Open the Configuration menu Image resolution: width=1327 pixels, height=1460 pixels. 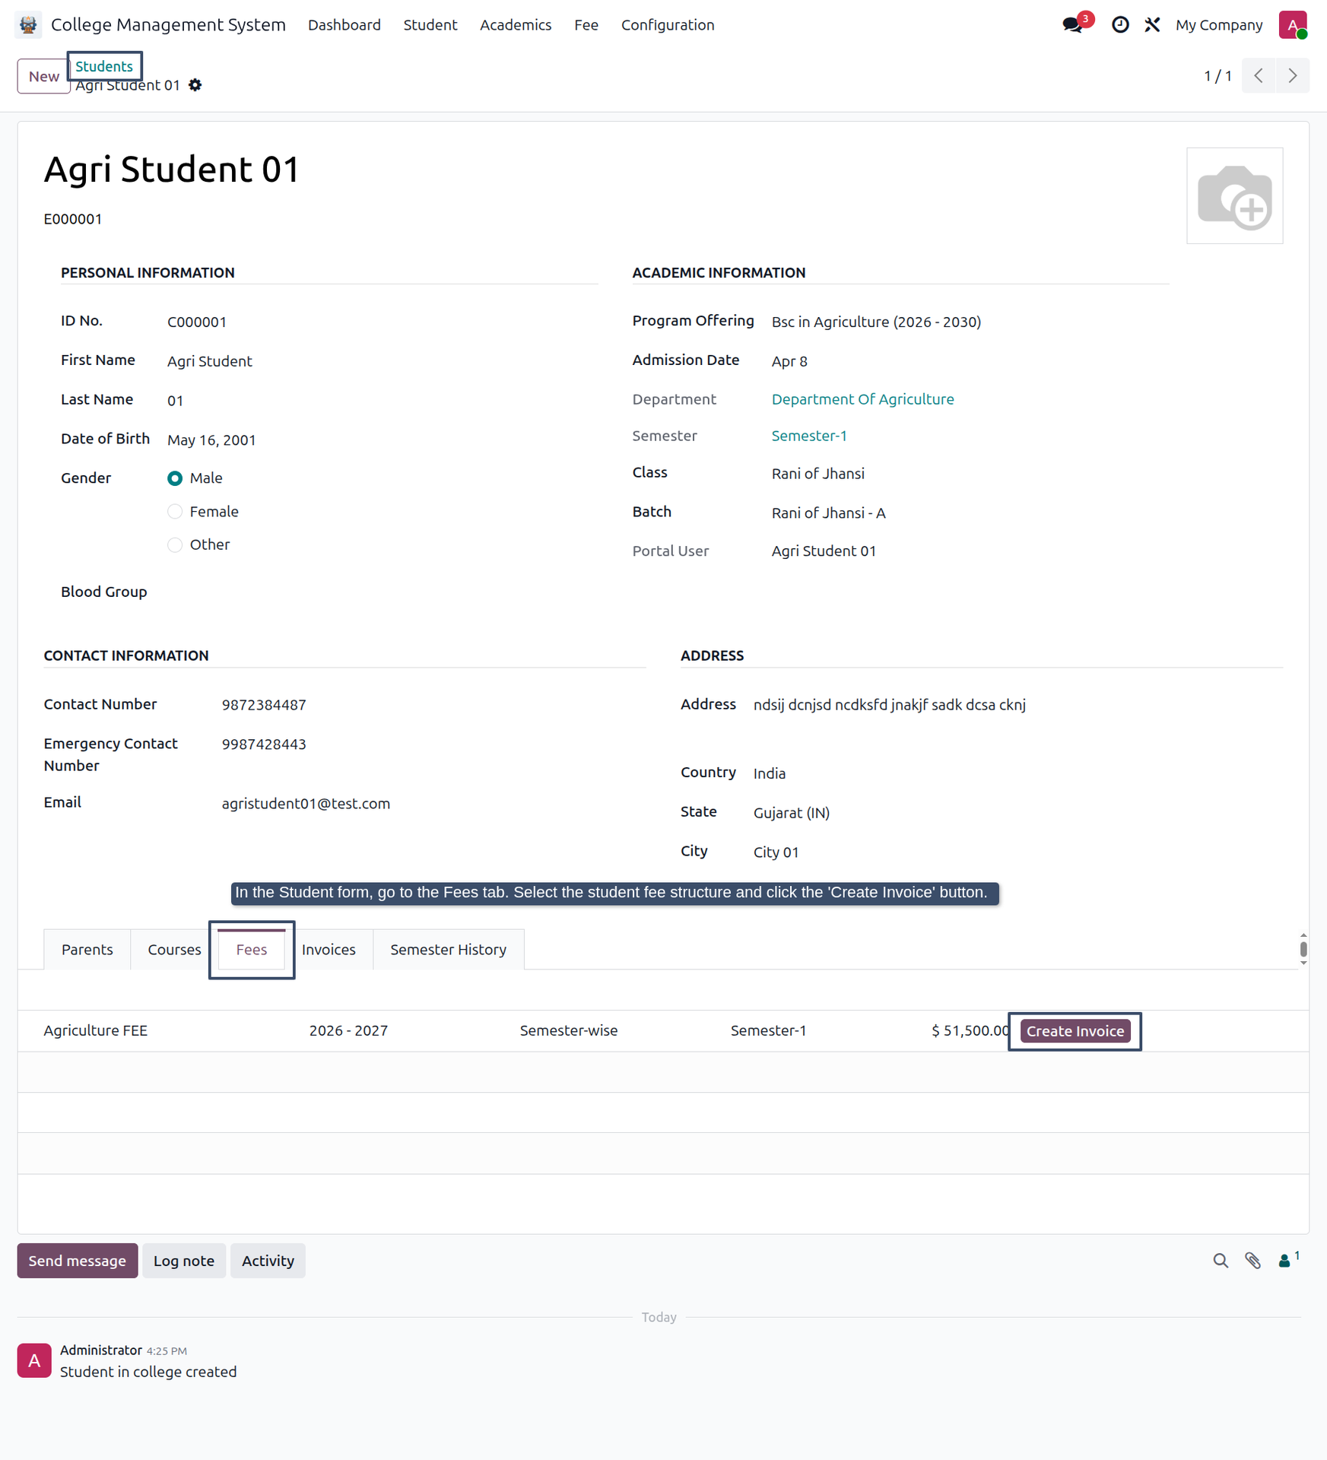[x=668, y=25]
